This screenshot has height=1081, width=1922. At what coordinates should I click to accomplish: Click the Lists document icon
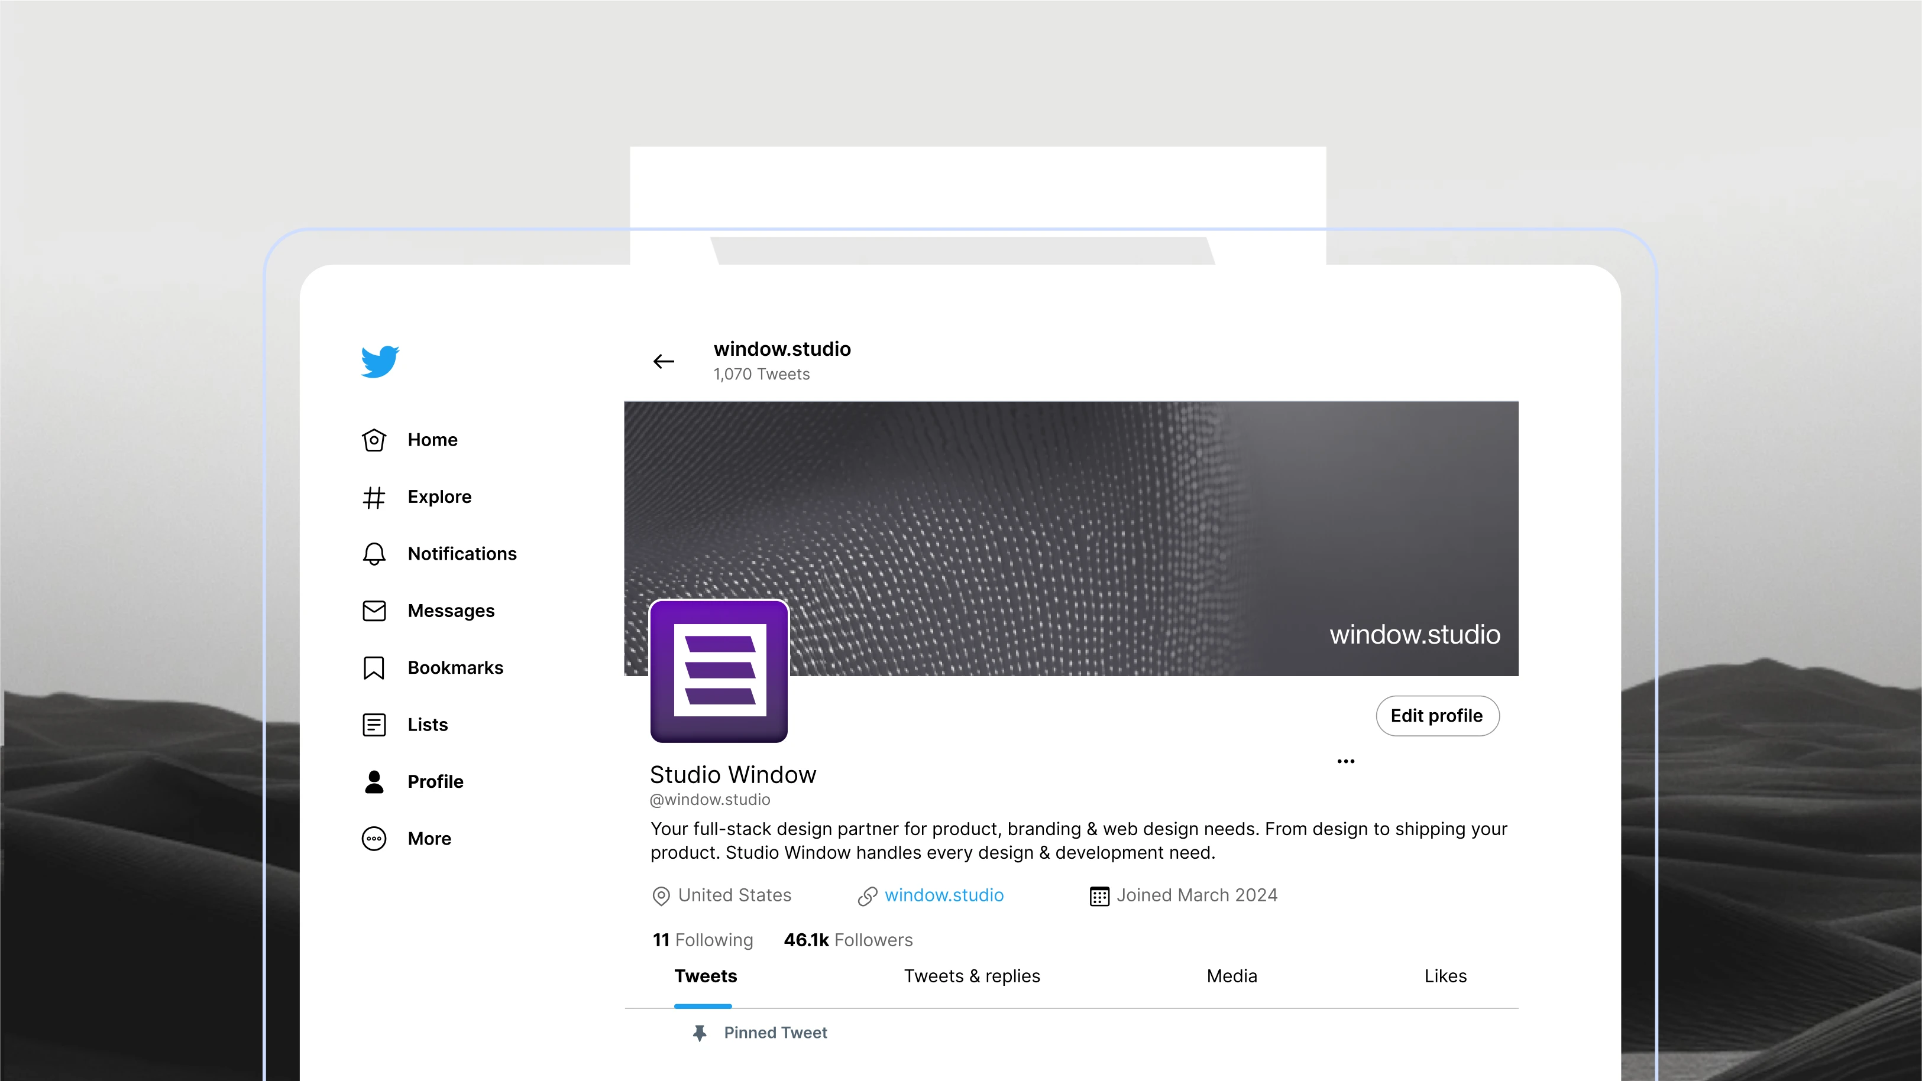374,725
